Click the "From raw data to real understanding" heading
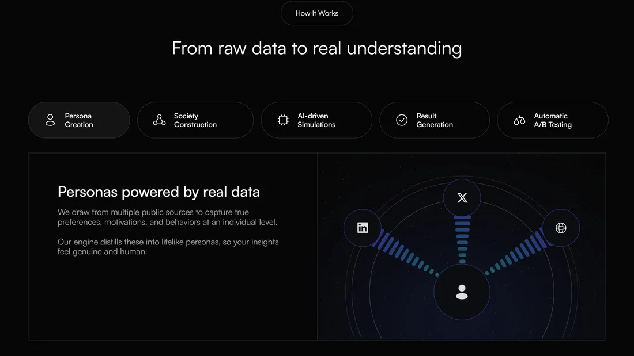634x356 pixels. click(316, 48)
